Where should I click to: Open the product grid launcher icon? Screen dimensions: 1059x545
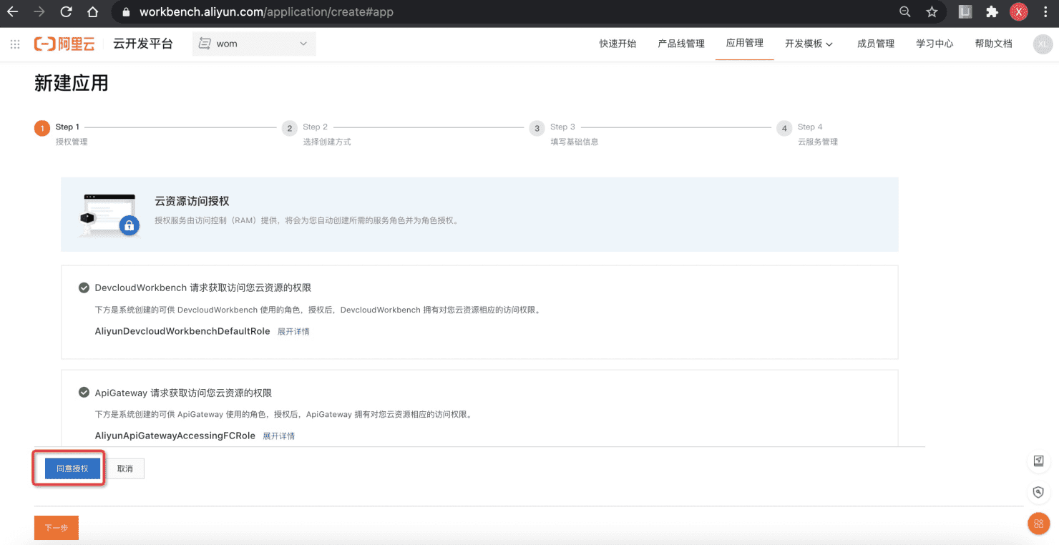click(15, 44)
